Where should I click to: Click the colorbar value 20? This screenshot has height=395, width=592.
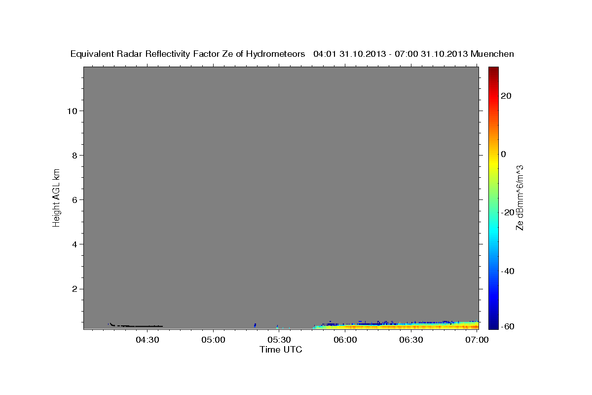pyautogui.click(x=506, y=96)
